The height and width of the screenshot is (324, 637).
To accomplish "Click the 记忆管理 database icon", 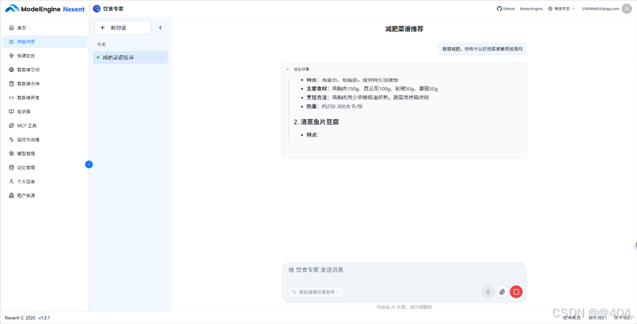I will click(x=11, y=168).
